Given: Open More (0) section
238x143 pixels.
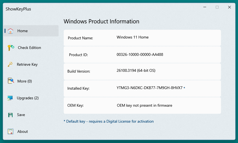Looking at the screenshot, I should (24, 81).
